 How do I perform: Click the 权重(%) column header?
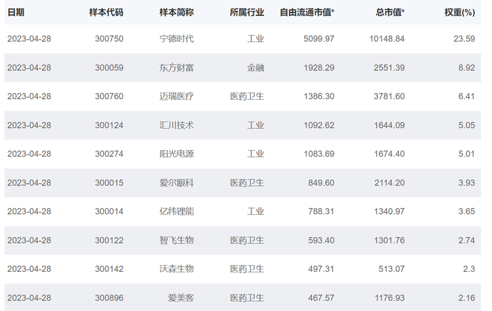coord(459,12)
